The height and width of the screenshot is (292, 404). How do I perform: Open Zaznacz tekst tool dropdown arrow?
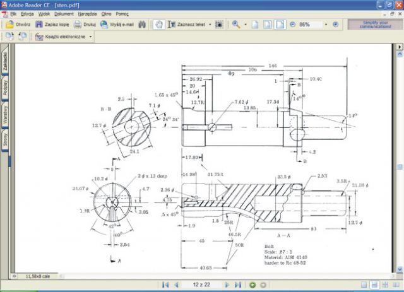210,25
